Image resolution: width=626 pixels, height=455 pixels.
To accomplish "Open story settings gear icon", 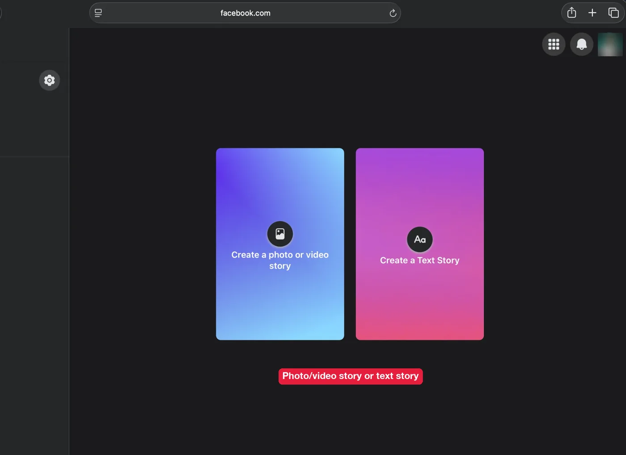I will (50, 80).
